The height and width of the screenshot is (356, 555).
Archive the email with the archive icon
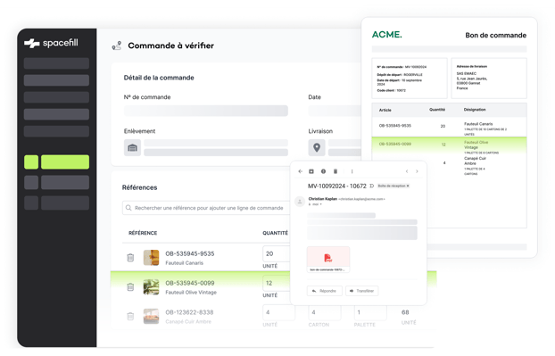pyautogui.click(x=311, y=171)
